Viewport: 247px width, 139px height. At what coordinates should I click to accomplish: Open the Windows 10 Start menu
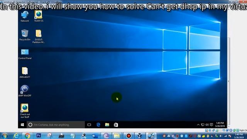pyautogui.click(x=22, y=125)
